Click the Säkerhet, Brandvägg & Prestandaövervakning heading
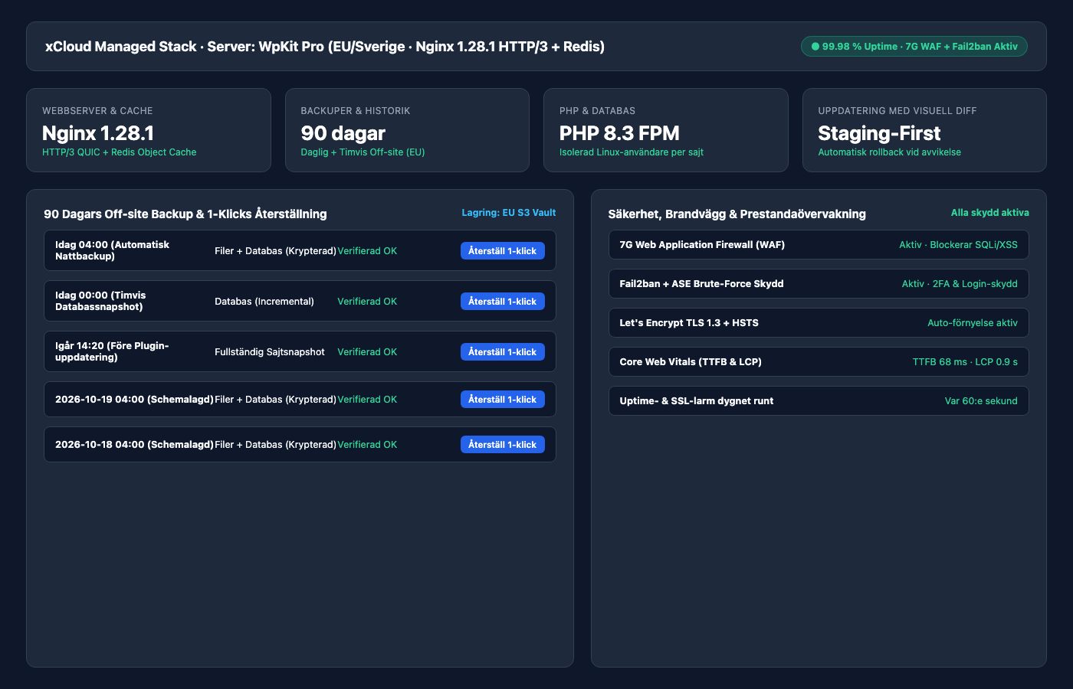 (737, 214)
